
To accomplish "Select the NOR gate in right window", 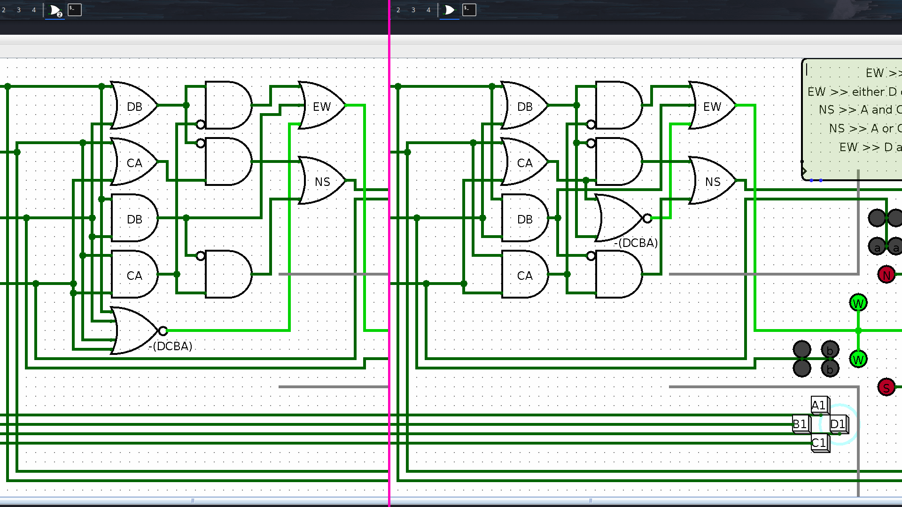I will point(623,218).
